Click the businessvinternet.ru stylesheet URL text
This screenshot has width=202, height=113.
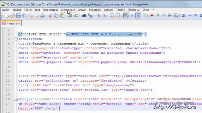pos(157,76)
